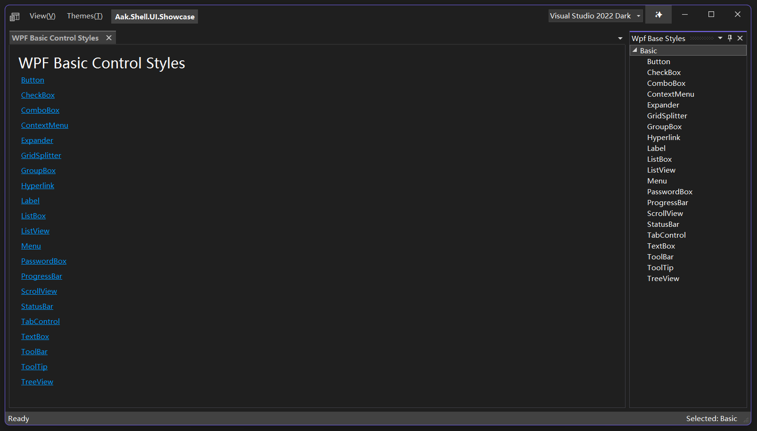Click the Aak.Shell.UI.Showcase title label
The height and width of the screenshot is (431, 757).
pos(154,16)
